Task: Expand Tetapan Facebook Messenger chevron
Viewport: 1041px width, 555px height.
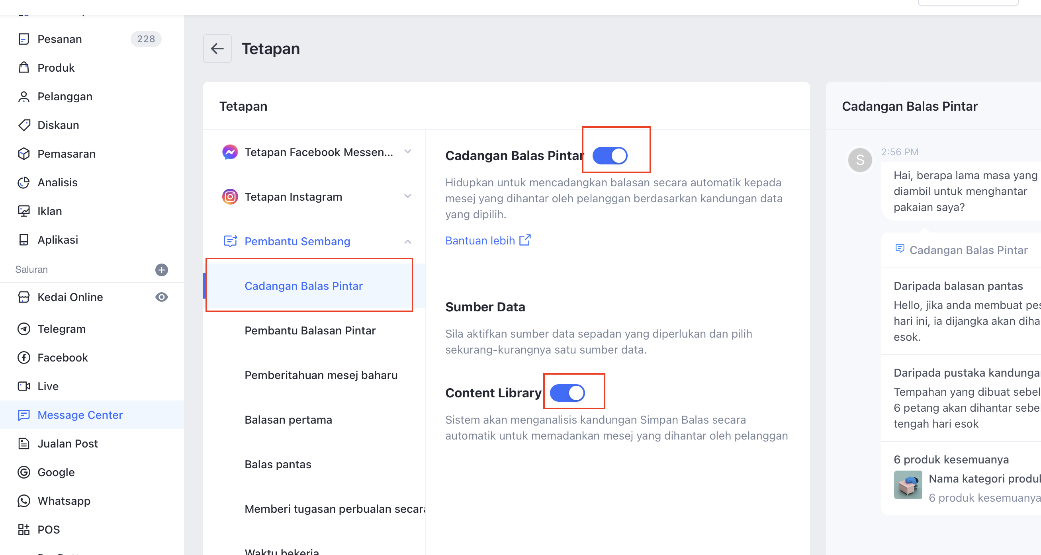Action: [408, 152]
